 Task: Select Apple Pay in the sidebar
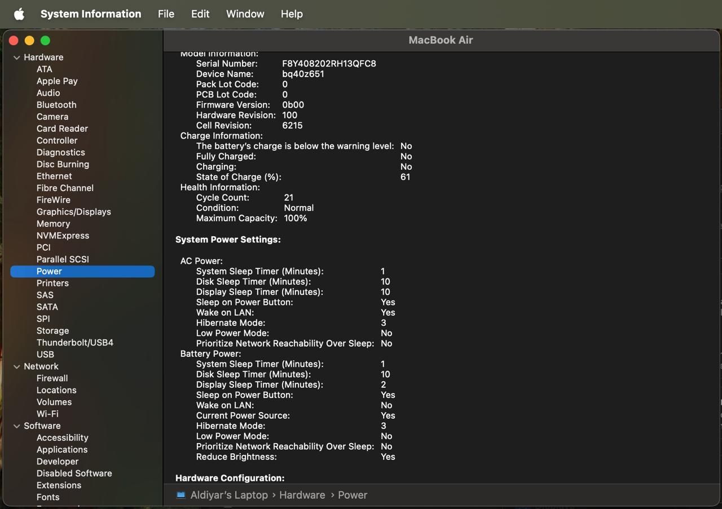(57, 81)
